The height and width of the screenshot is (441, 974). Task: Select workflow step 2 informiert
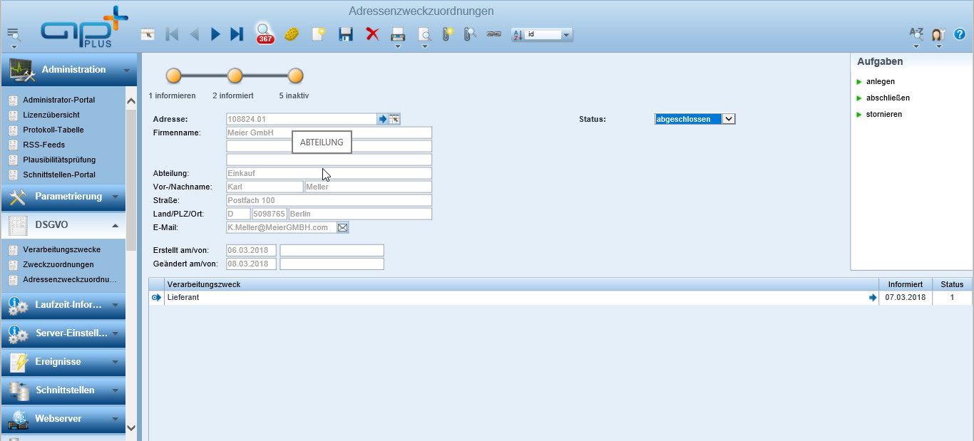(235, 76)
